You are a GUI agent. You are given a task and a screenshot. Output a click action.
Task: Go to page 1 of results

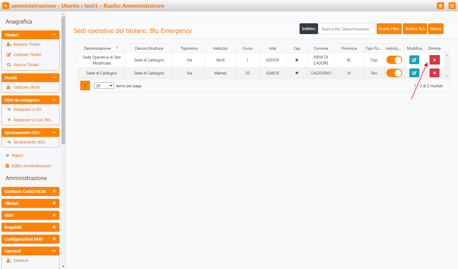[85, 86]
